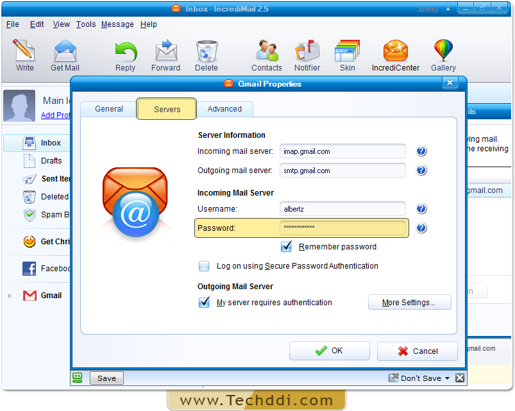Click the Add Profile link
Viewport: 515px width, 411px height.
pos(56,115)
